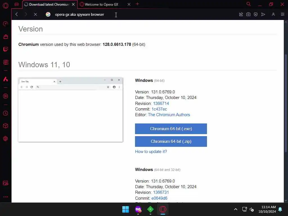This screenshot has height=216, width=288.
Task: Open revision 1366731 link
Action: point(161,192)
